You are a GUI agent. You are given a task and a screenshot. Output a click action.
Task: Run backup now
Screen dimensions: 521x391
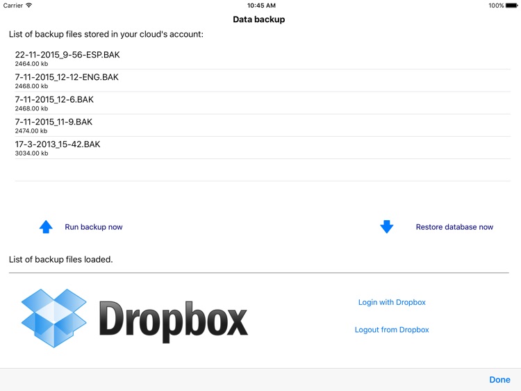tap(93, 227)
